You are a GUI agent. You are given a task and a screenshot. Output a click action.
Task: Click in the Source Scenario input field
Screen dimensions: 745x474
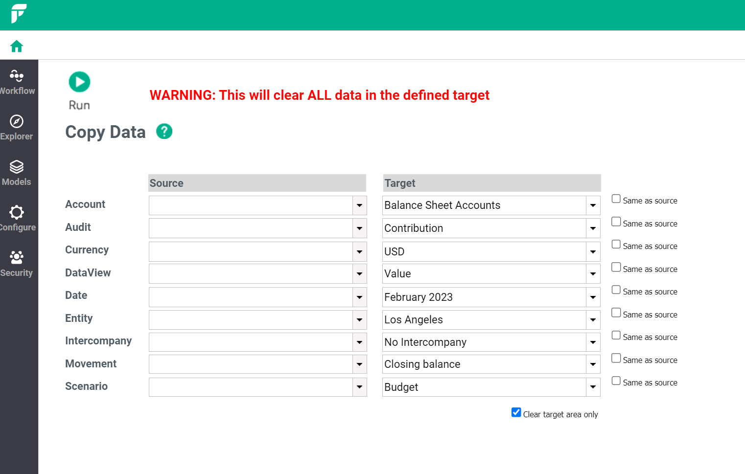point(251,387)
